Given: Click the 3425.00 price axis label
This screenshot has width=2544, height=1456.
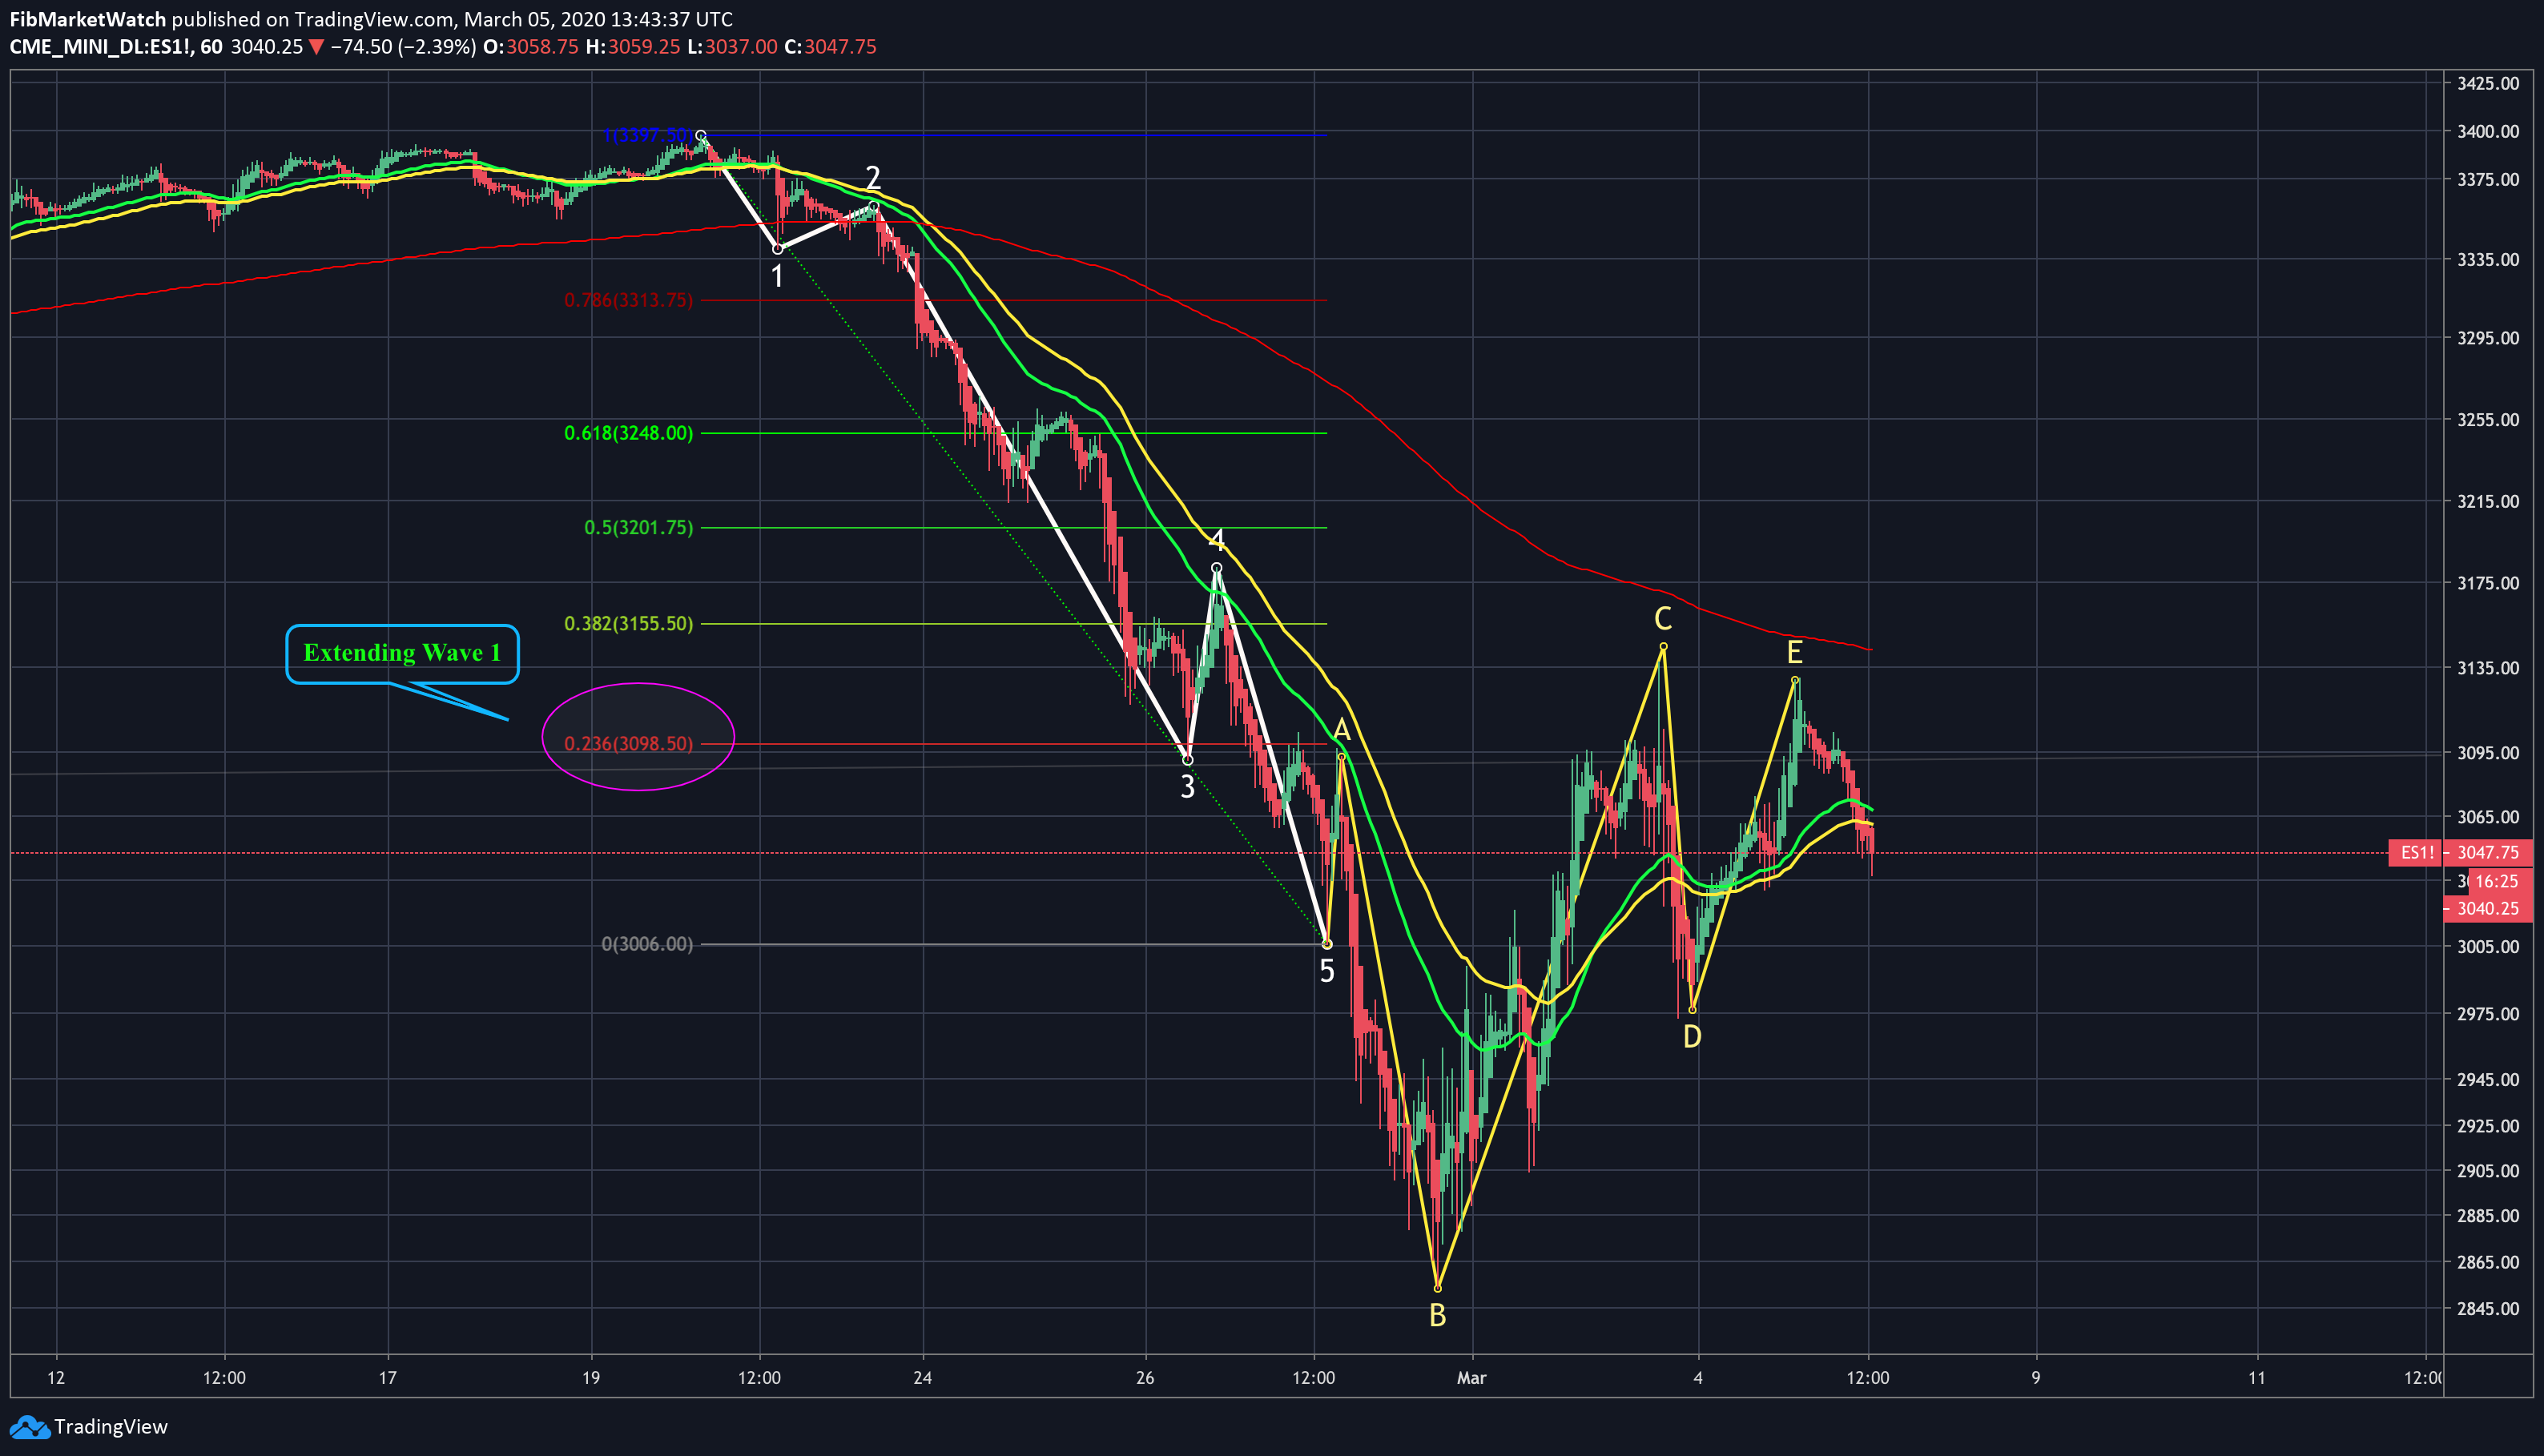Looking at the screenshot, I should (x=2488, y=83).
